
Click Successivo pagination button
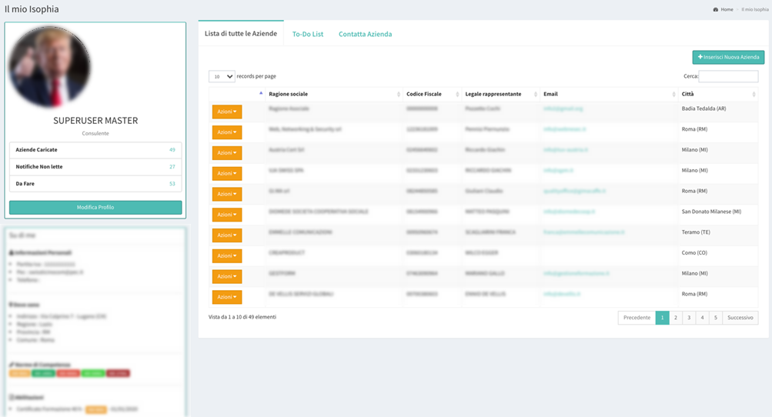point(740,317)
